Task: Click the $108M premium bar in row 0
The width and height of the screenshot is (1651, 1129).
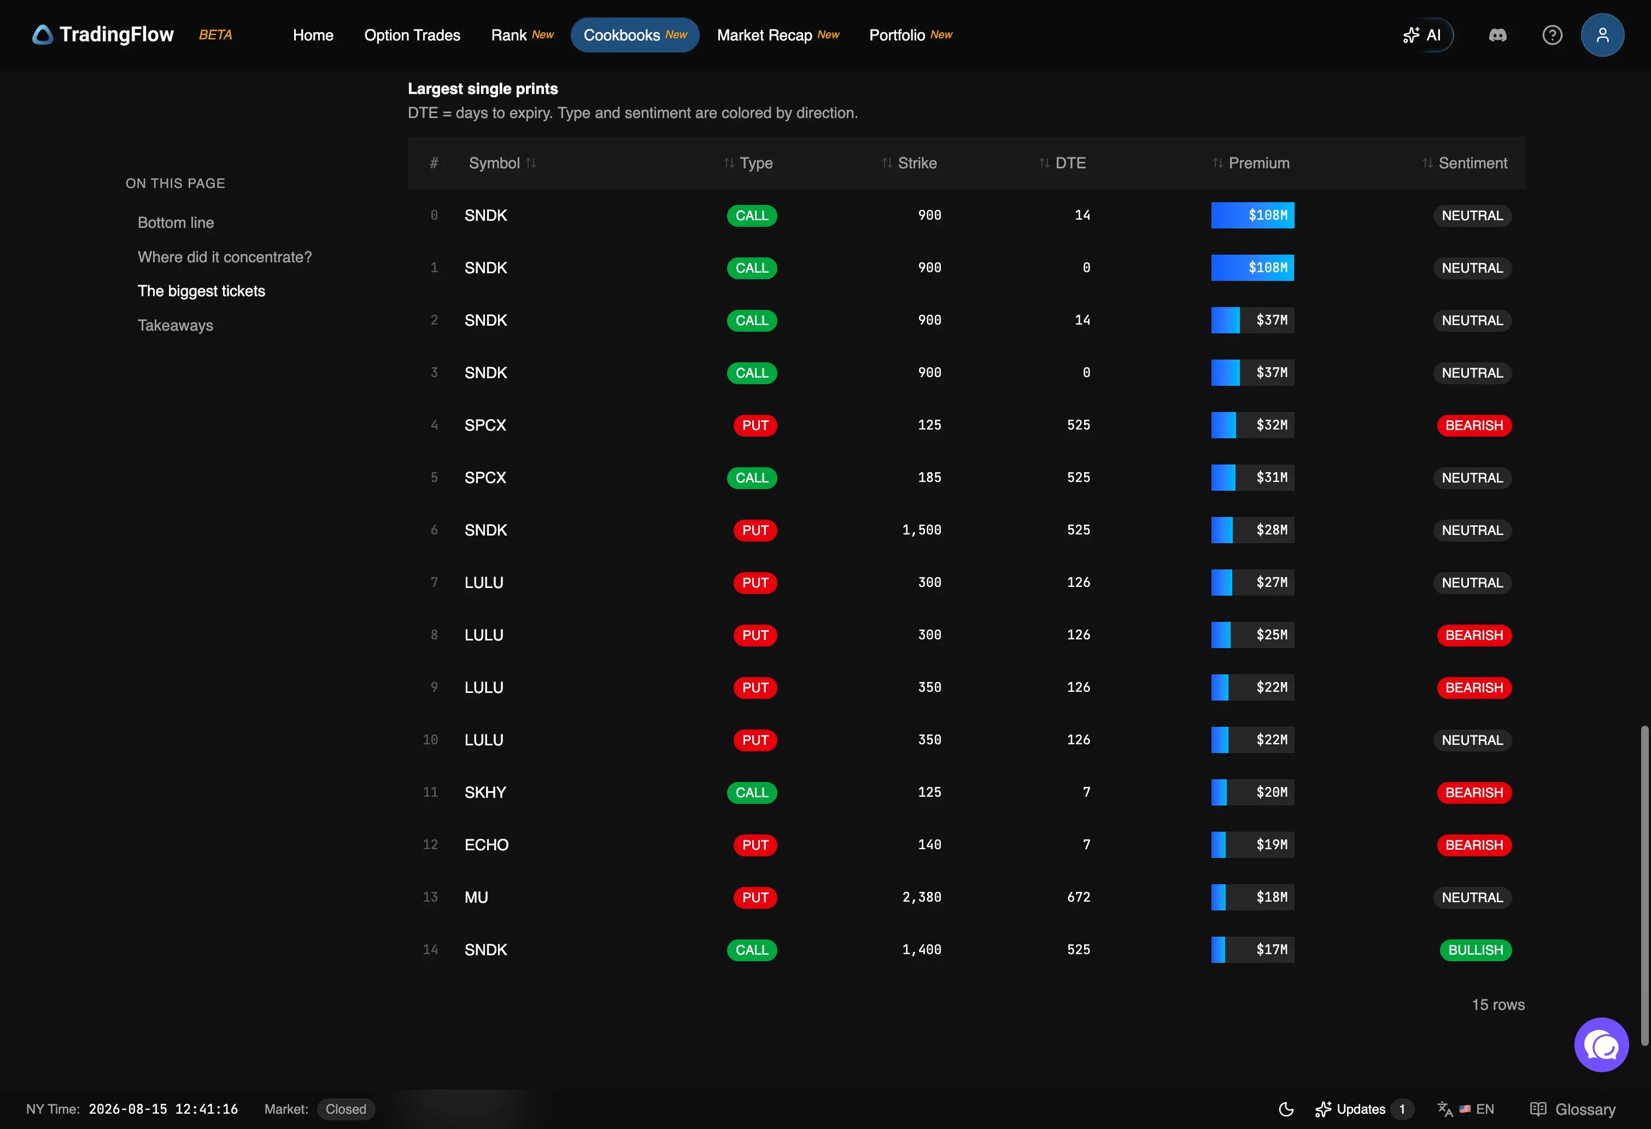Action: pyautogui.click(x=1252, y=215)
